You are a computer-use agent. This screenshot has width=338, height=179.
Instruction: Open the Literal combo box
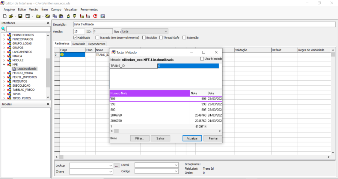157,165
